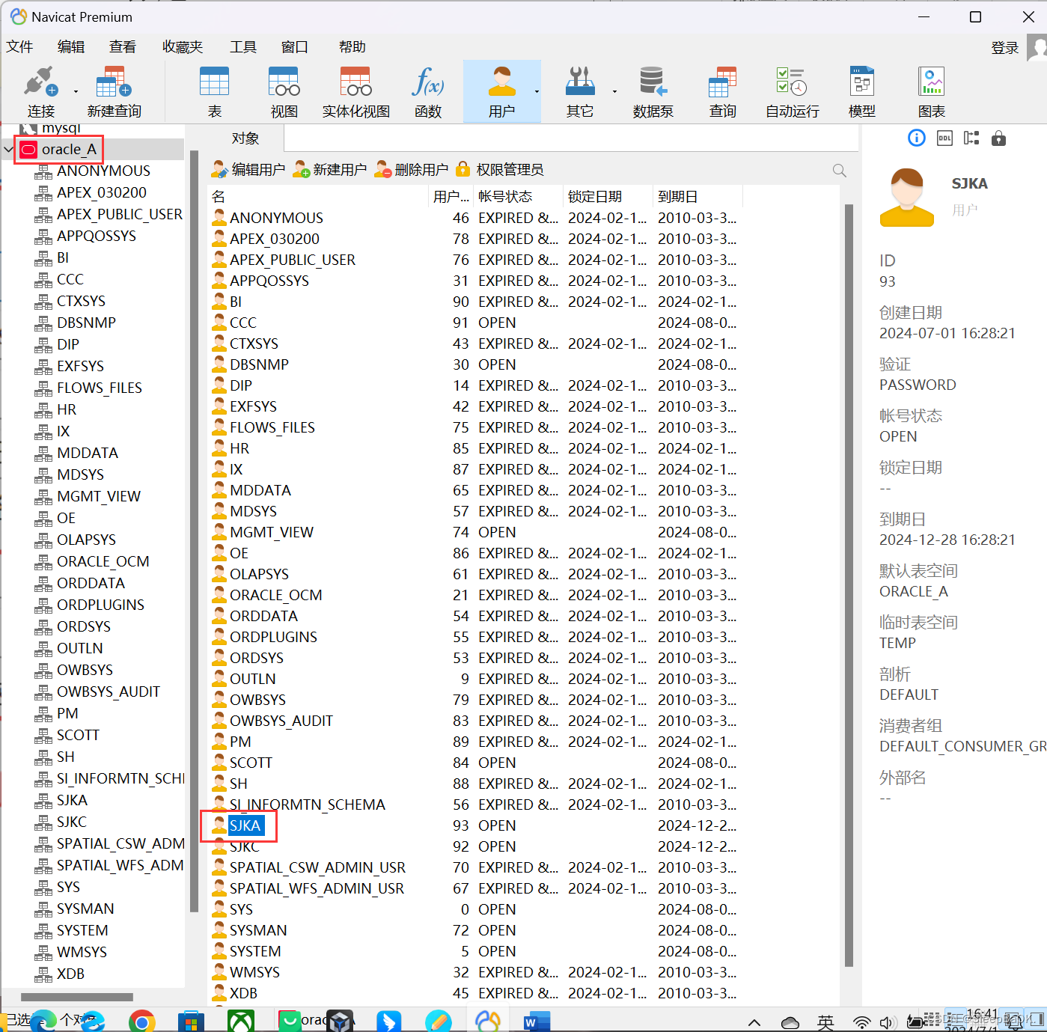Open 实体化视图 from the toolbar
1047x1032 pixels.
click(355, 90)
